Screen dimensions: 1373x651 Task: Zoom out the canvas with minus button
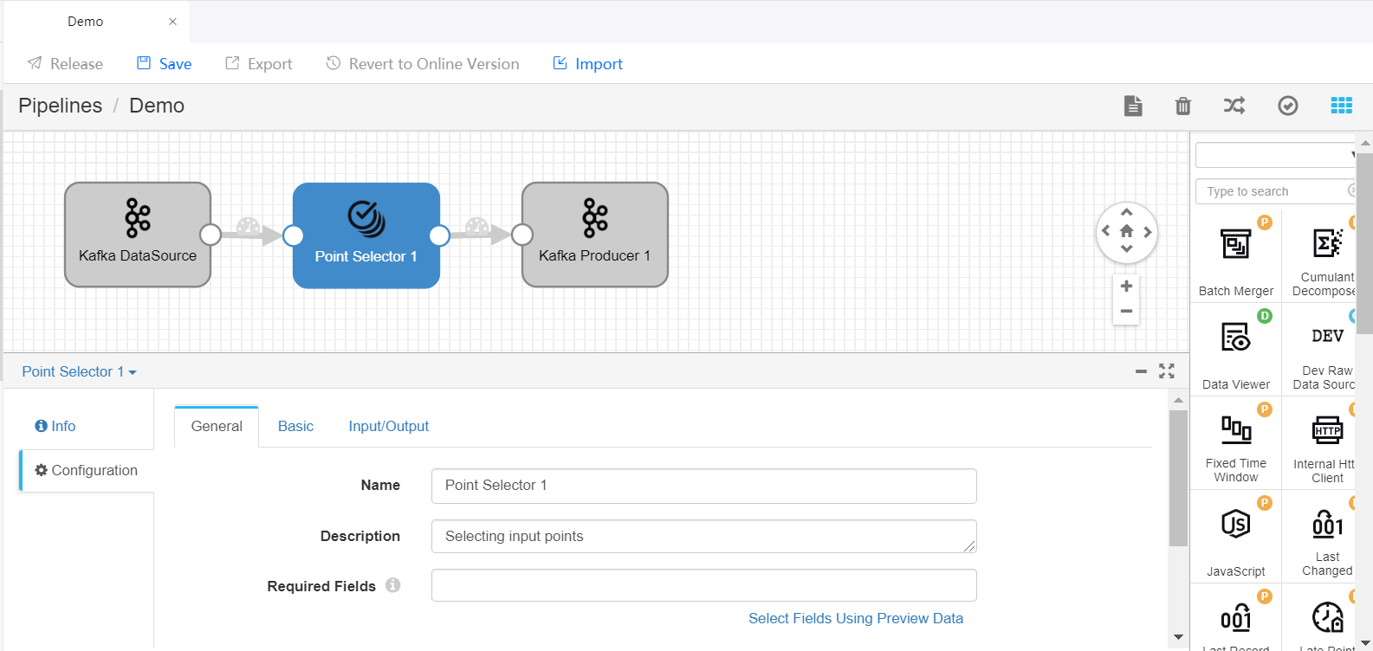point(1126,312)
